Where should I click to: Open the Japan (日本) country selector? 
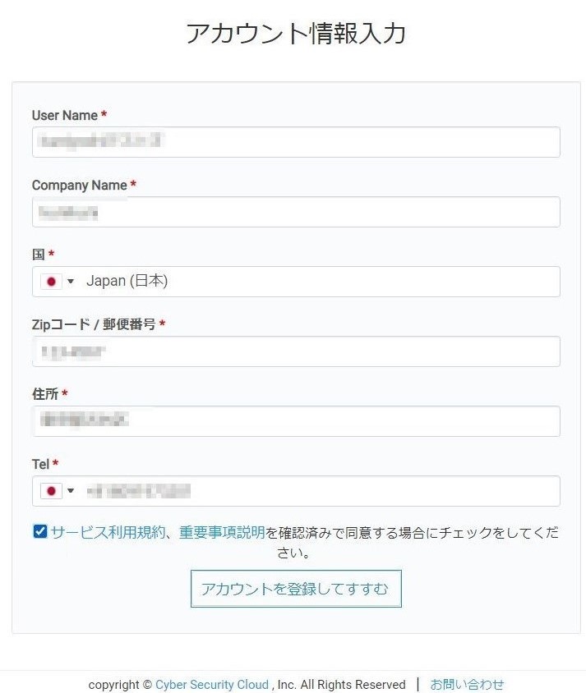(127, 282)
